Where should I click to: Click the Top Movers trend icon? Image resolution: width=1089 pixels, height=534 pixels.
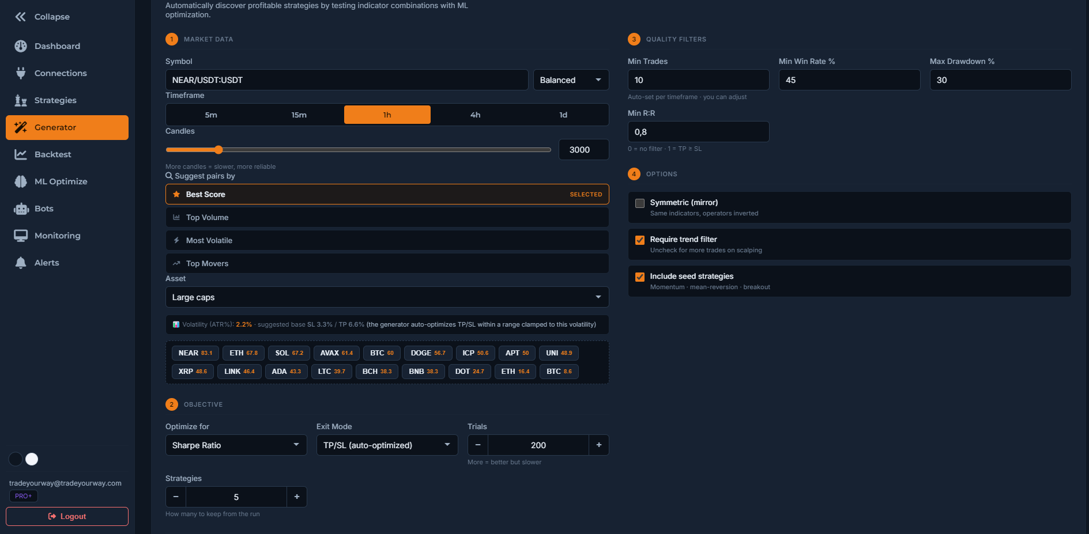pos(176,263)
